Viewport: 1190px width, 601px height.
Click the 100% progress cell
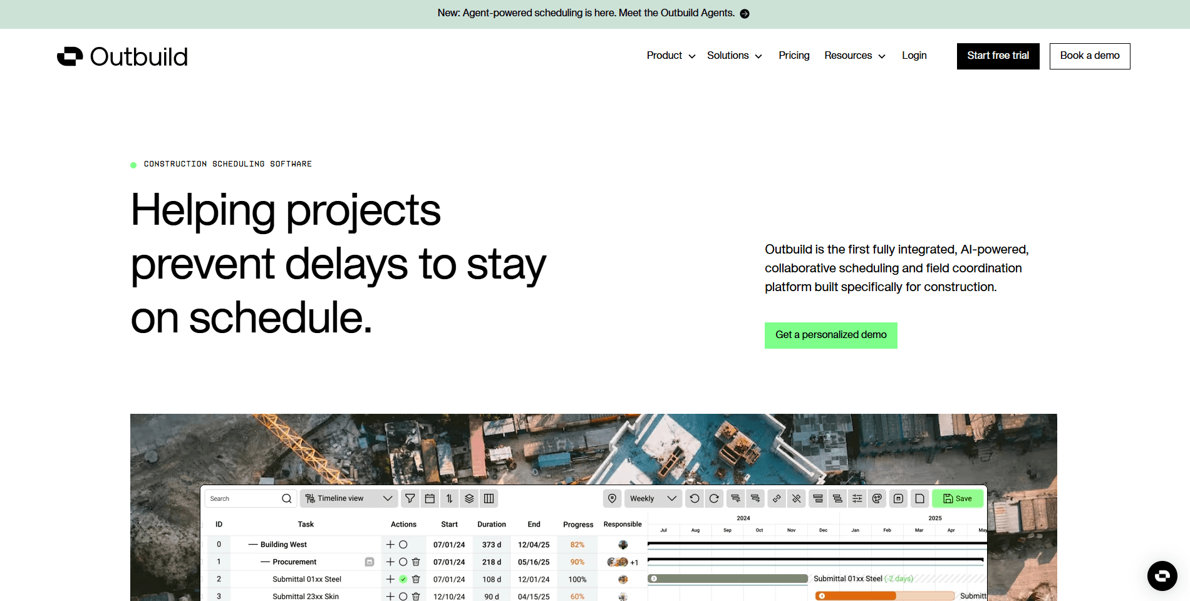coord(577,579)
